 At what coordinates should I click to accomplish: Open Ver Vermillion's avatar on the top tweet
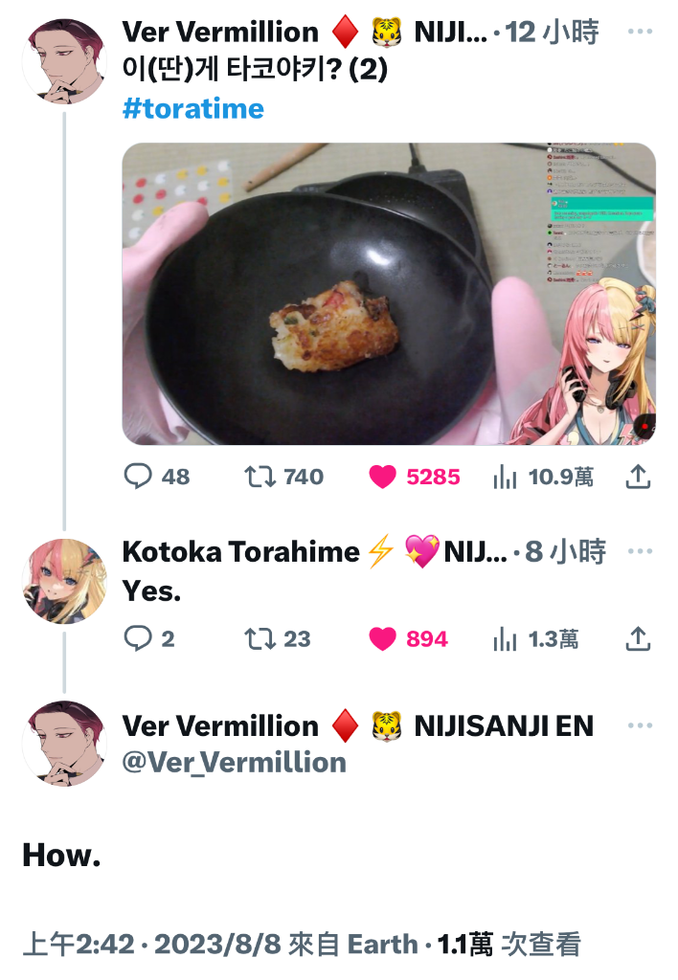(x=64, y=61)
